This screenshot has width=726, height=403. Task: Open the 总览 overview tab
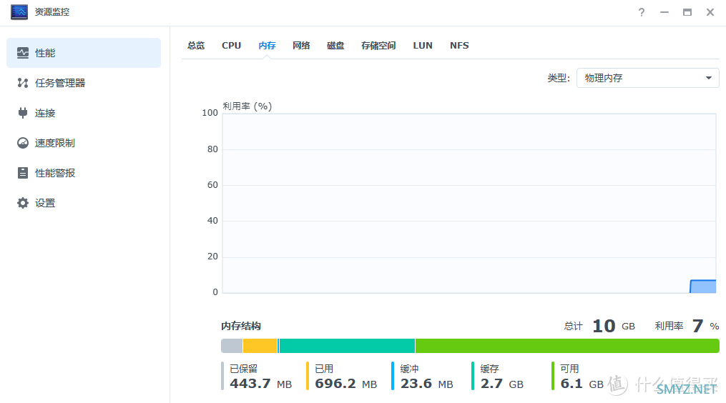196,45
